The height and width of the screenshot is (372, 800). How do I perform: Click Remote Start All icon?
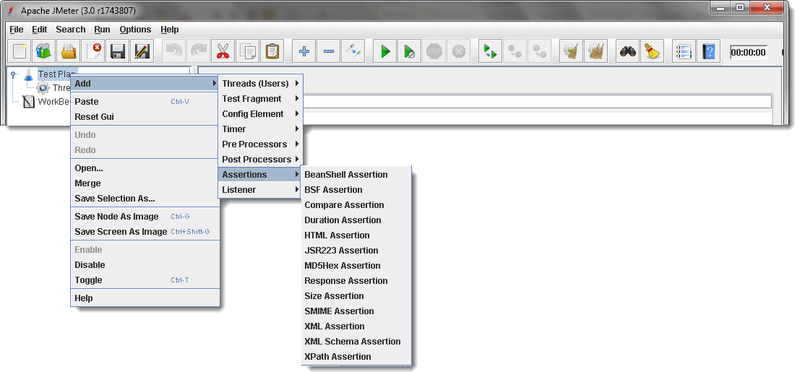tap(490, 51)
